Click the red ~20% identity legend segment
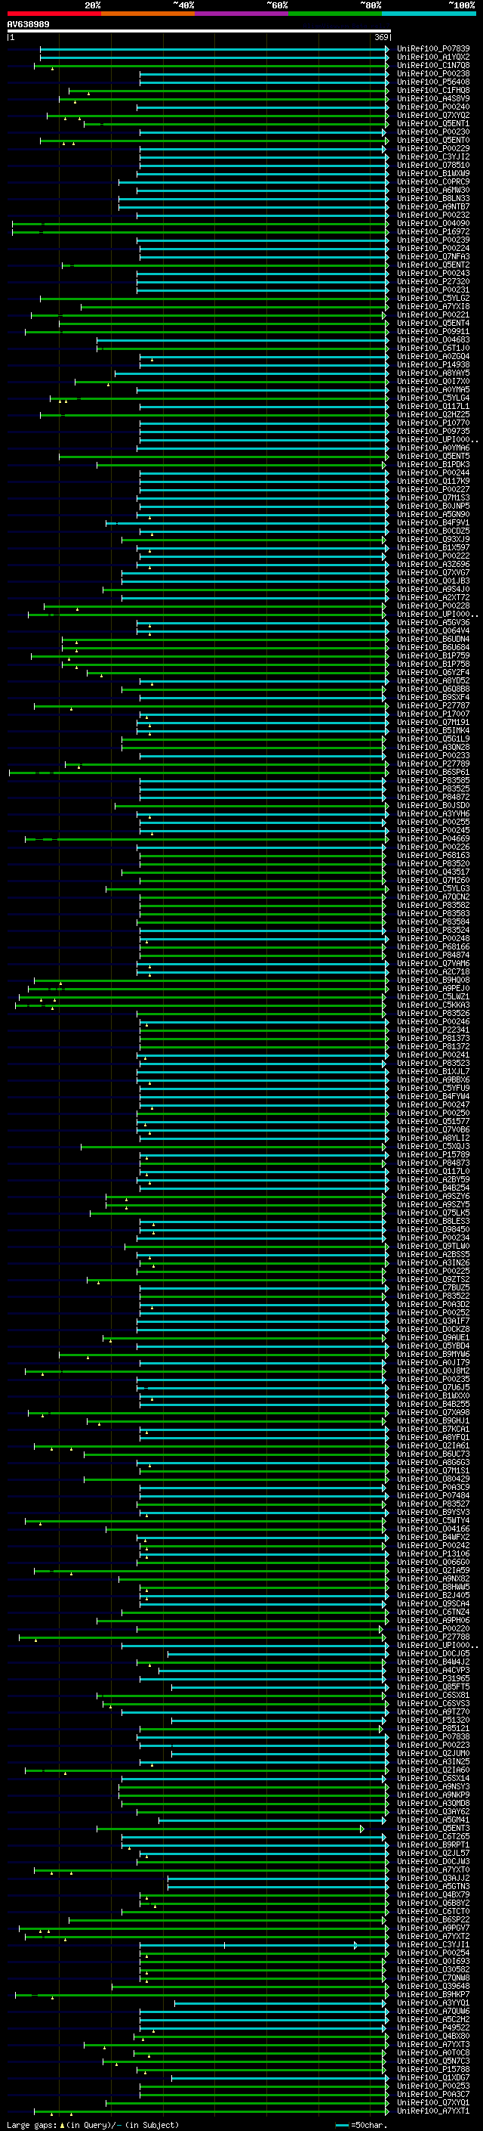This screenshot has width=483, height=2131. pyautogui.click(x=54, y=14)
